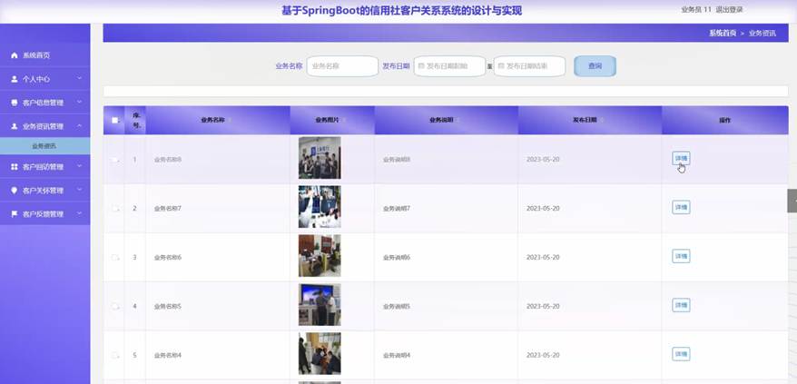This screenshot has height=384, width=797.
Task: Expand the 客户反馈管理 menu chevron
Action: [80, 213]
